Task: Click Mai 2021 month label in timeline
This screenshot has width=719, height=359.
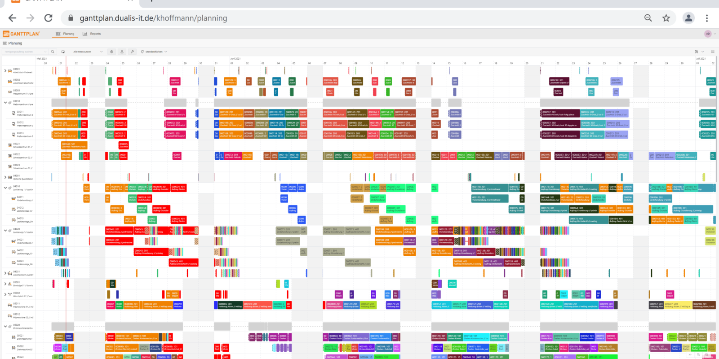Action: (x=42, y=59)
